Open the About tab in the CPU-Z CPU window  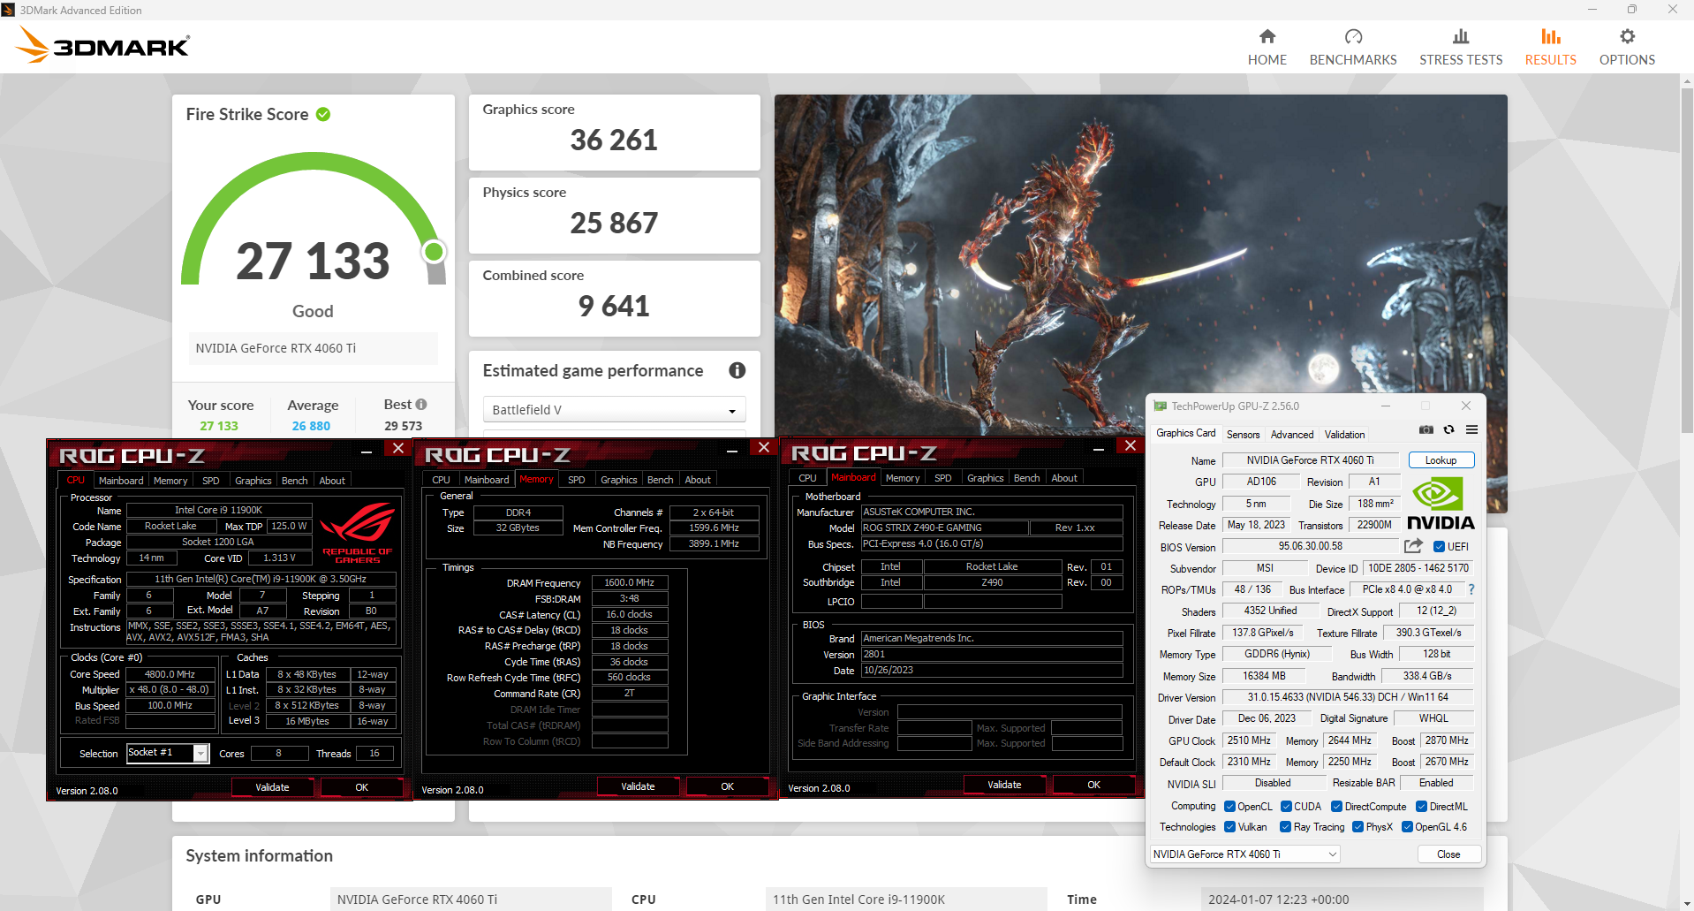[x=332, y=481]
